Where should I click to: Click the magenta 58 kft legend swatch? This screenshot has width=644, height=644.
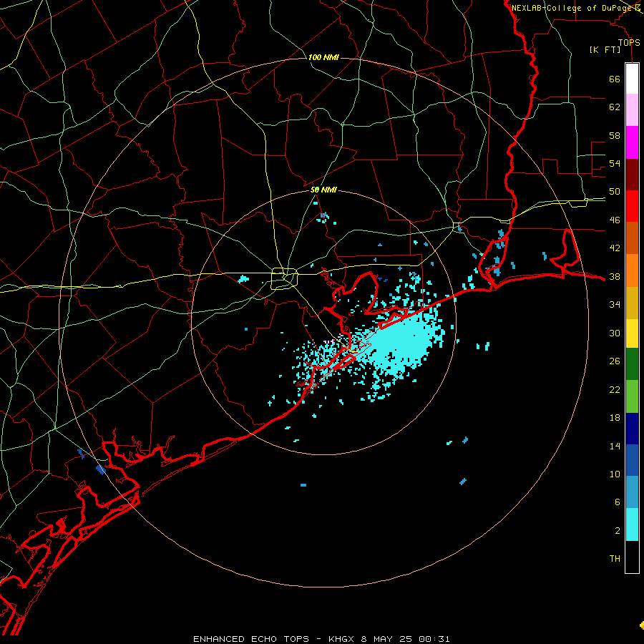632,142
